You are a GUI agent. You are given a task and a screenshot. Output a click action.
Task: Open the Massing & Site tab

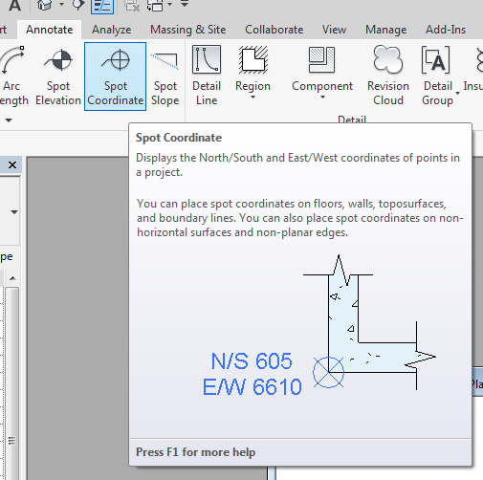[188, 30]
